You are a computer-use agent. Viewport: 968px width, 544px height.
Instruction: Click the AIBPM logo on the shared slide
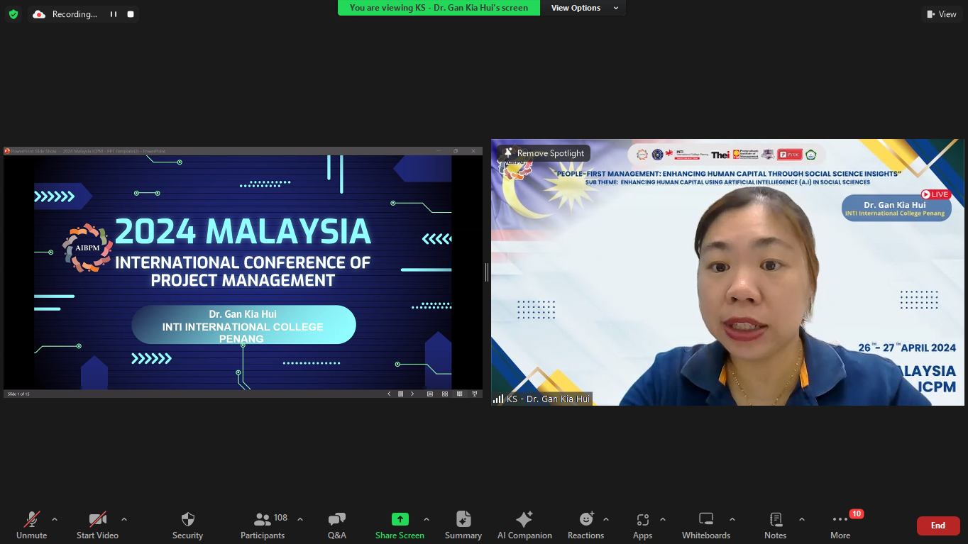(87, 248)
